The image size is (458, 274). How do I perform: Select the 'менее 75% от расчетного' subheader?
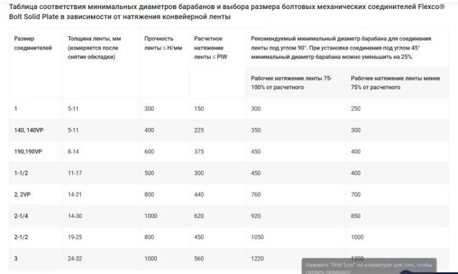(395, 83)
